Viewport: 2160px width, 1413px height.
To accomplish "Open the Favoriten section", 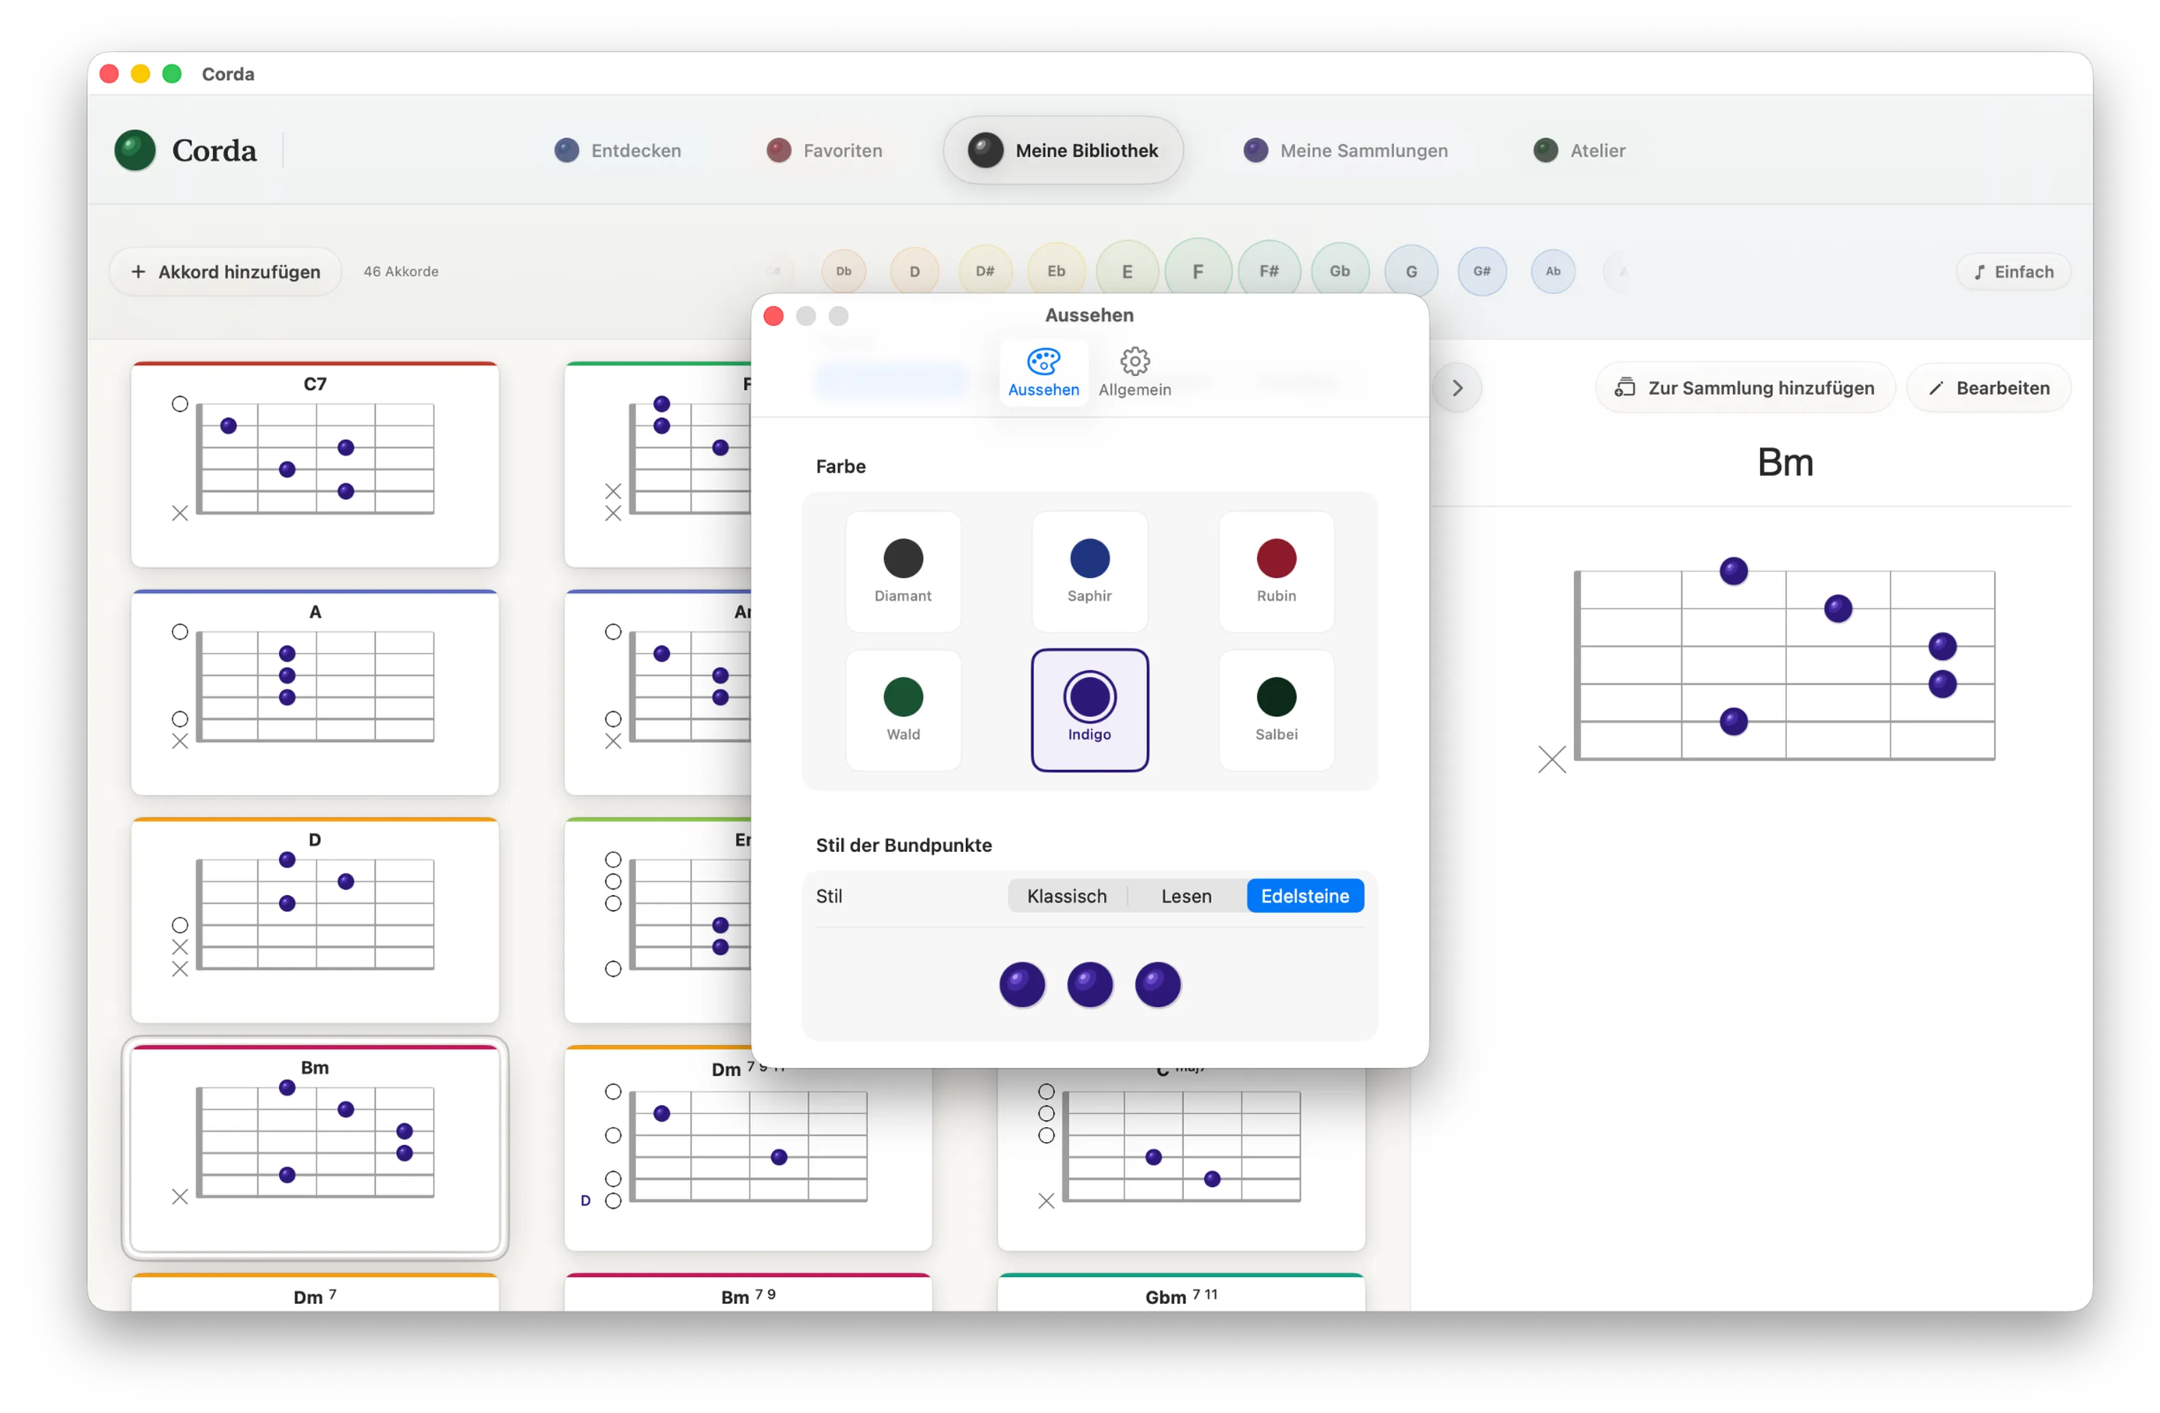I will click(824, 151).
